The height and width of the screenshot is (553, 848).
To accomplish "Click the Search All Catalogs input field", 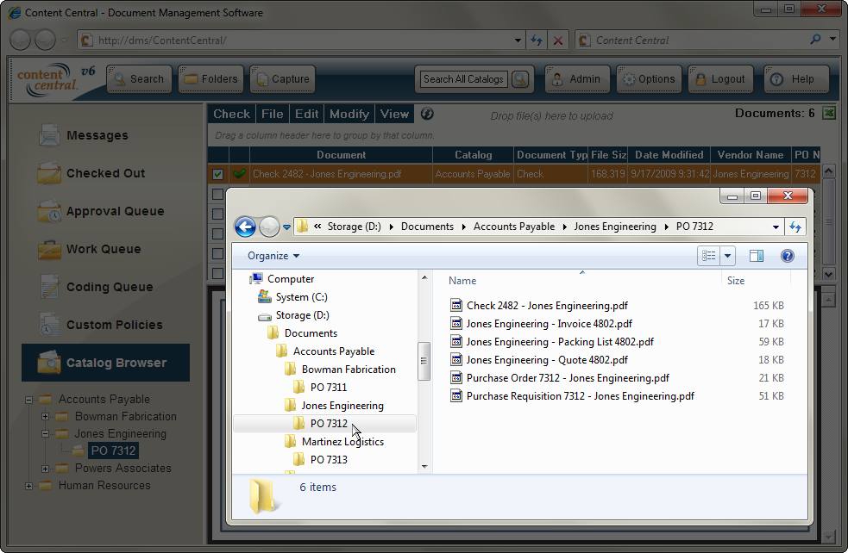I will tap(463, 79).
